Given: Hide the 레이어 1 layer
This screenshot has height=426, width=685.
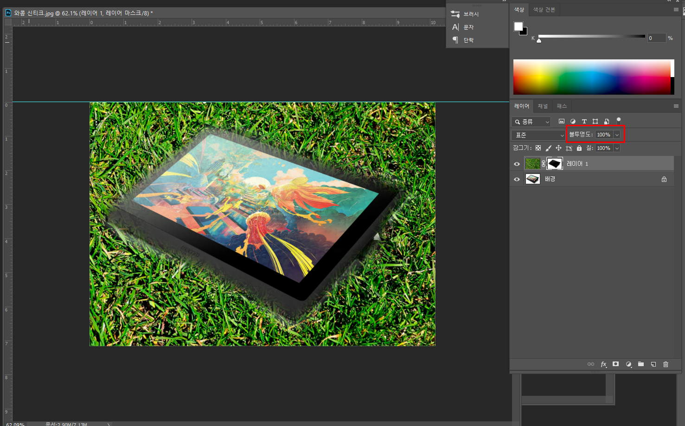Looking at the screenshot, I should coord(517,164).
